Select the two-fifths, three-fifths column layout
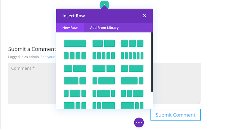230x130 pixels. point(75,68)
